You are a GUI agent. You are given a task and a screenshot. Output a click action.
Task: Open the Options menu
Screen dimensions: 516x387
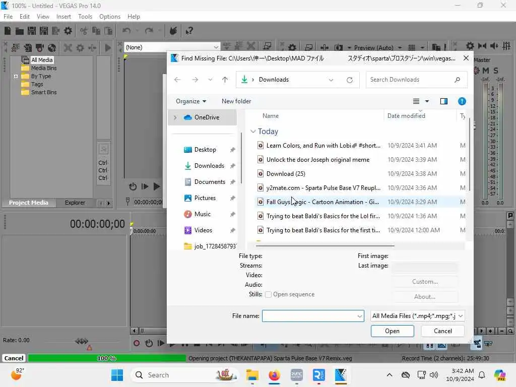[x=109, y=17]
